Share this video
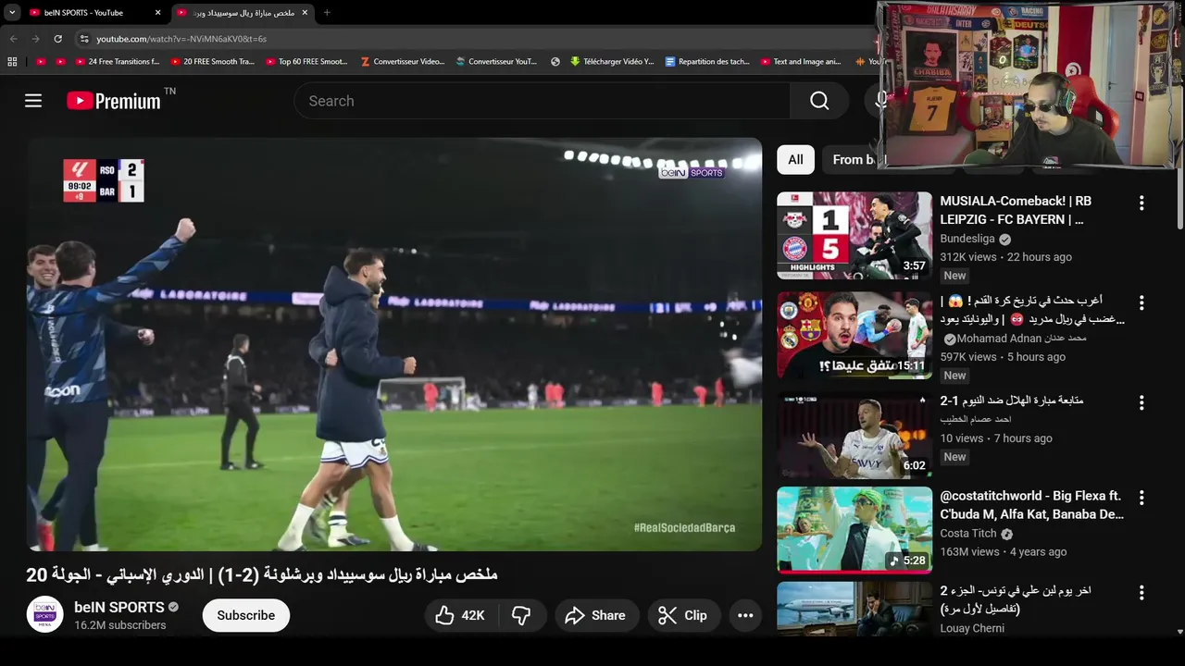The width and height of the screenshot is (1185, 666). [x=596, y=615]
